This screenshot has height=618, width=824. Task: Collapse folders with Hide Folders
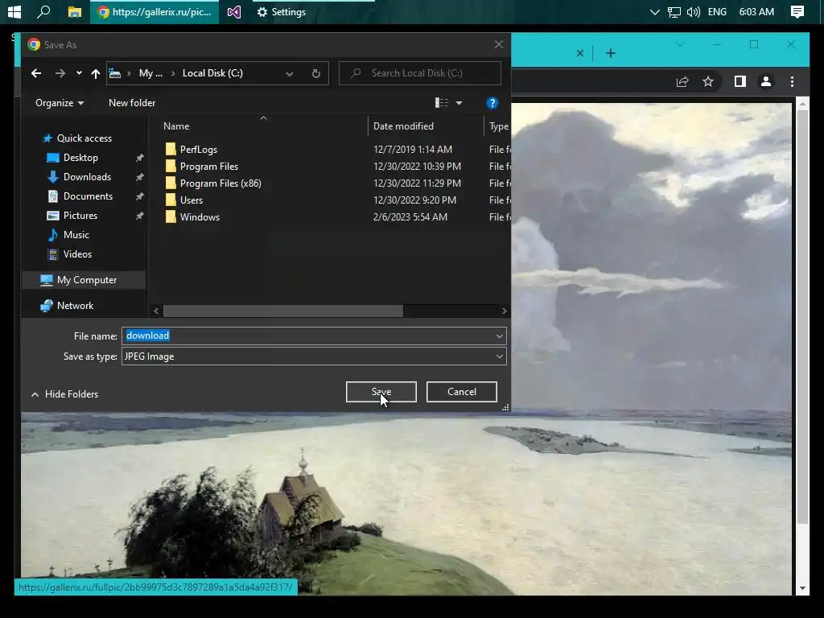64,394
